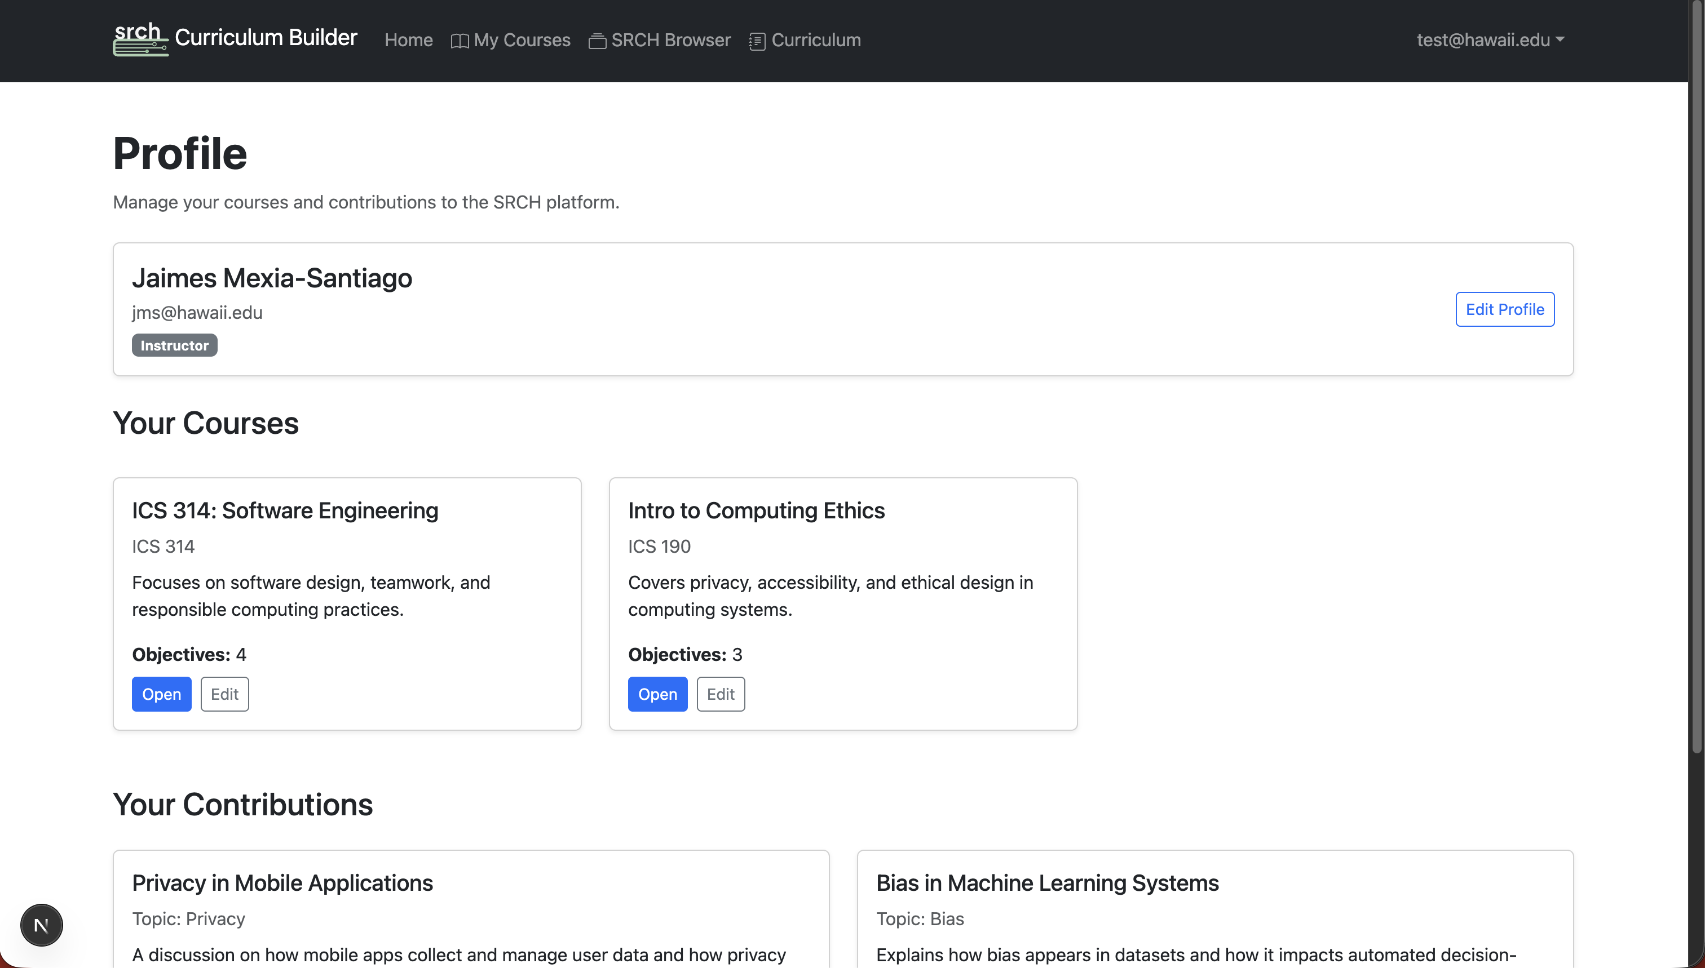Click the document icon beside Curriculum
Screen dimensions: 1705x968
pos(757,41)
